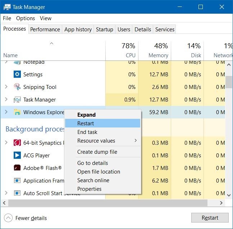Click the horizontal scrollbar left arrow
This screenshot has width=233, height=229.
coord(4,203)
